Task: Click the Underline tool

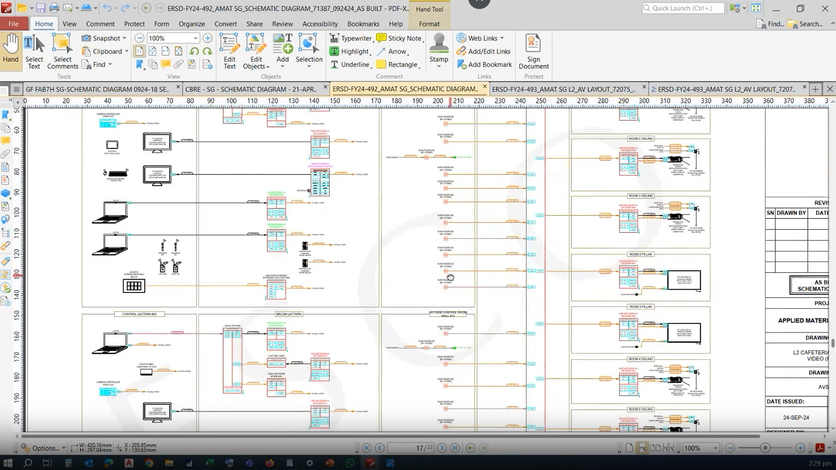Action: pyautogui.click(x=350, y=65)
